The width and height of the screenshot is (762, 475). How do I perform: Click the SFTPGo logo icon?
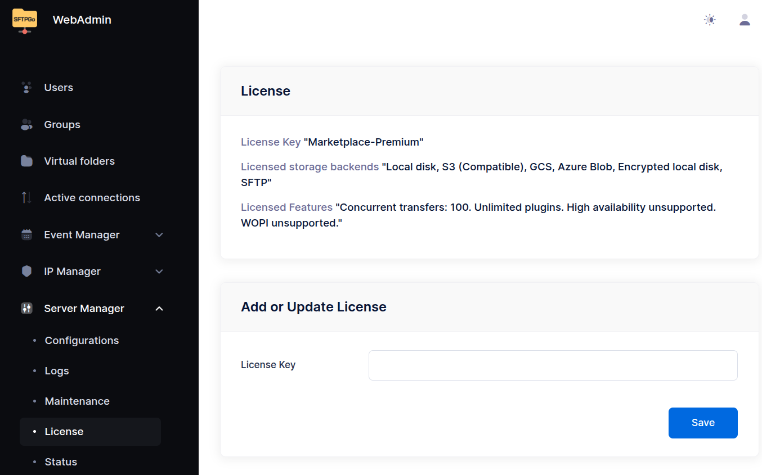click(x=24, y=20)
